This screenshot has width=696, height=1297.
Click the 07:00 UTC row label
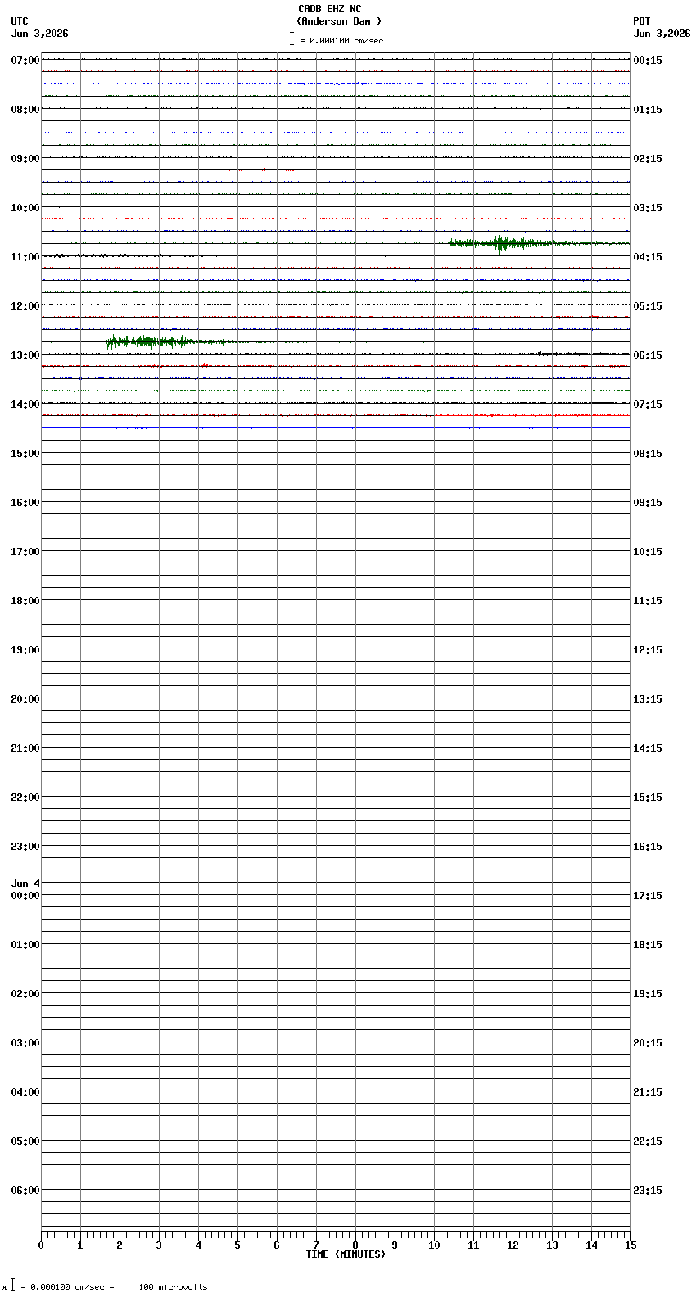click(x=25, y=61)
